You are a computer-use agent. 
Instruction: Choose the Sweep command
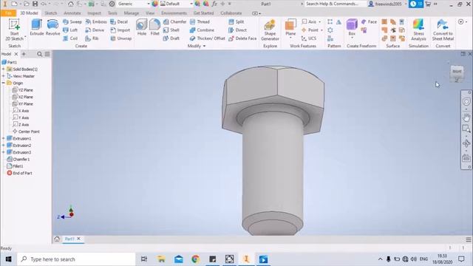pyautogui.click(x=72, y=21)
